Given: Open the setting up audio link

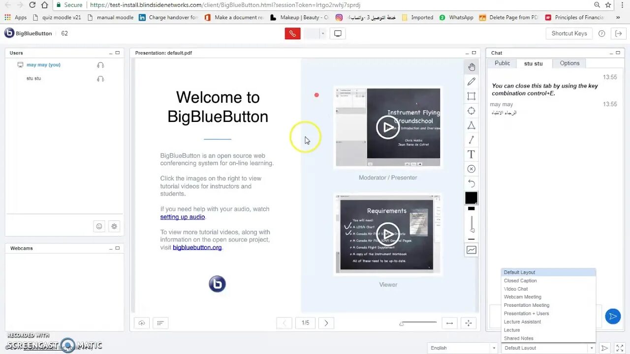Looking at the screenshot, I should [x=182, y=217].
